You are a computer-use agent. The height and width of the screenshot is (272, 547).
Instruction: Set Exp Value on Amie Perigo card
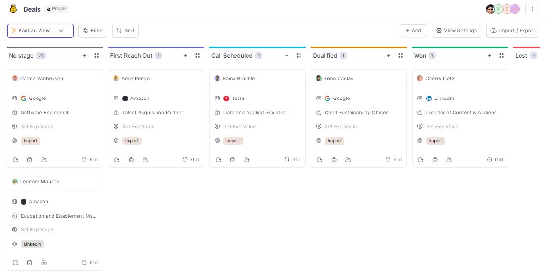click(138, 127)
